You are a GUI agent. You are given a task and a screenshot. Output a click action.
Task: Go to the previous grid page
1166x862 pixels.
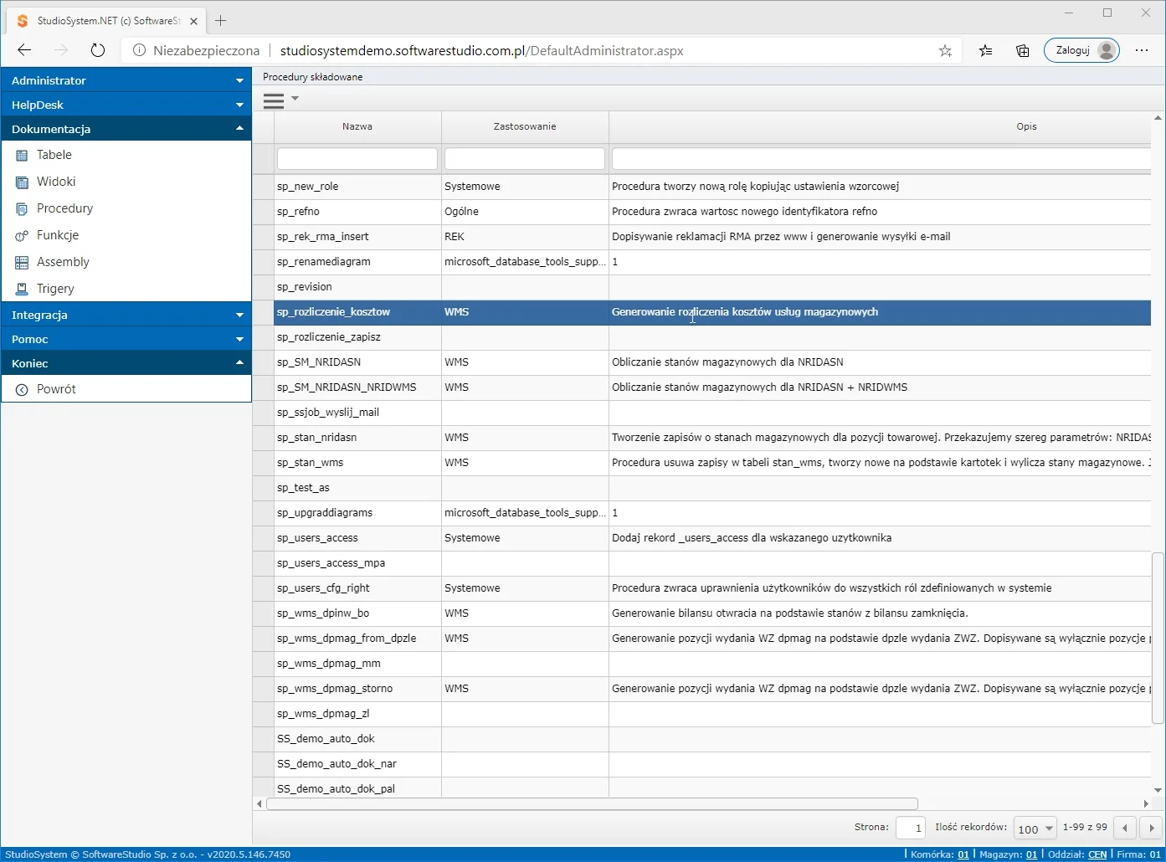pos(1125,828)
